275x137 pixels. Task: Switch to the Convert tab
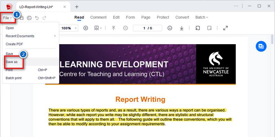[x=182, y=17]
